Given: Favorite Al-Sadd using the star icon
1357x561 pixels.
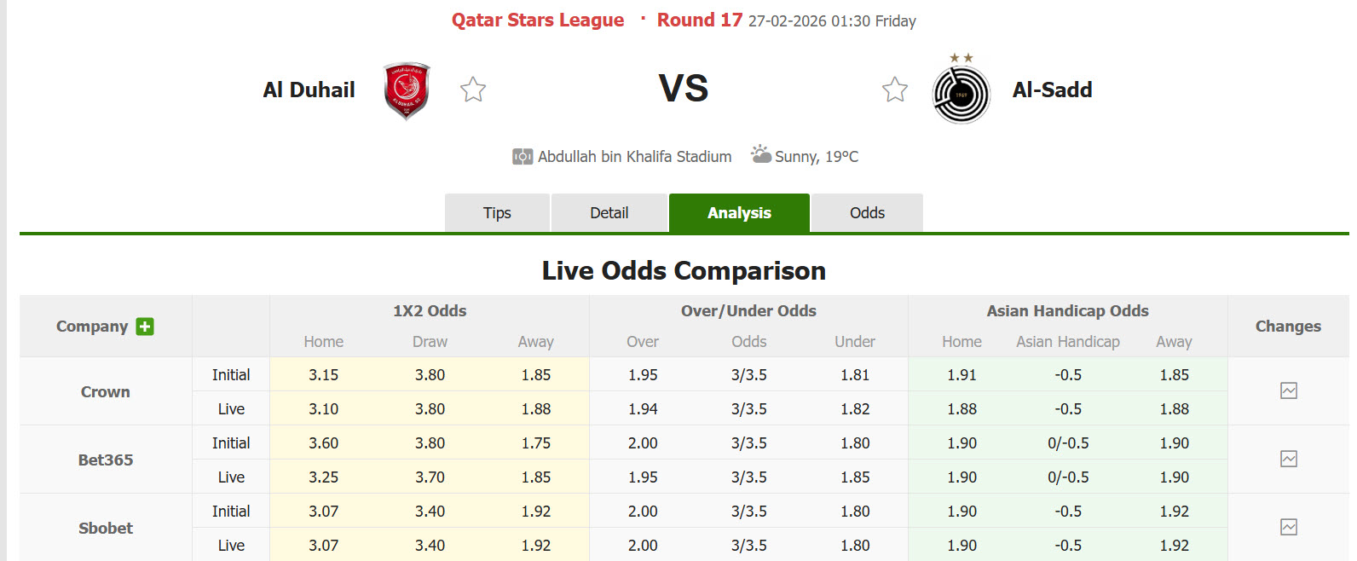Looking at the screenshot, I should pyautogui.click(x=895, y=88).
